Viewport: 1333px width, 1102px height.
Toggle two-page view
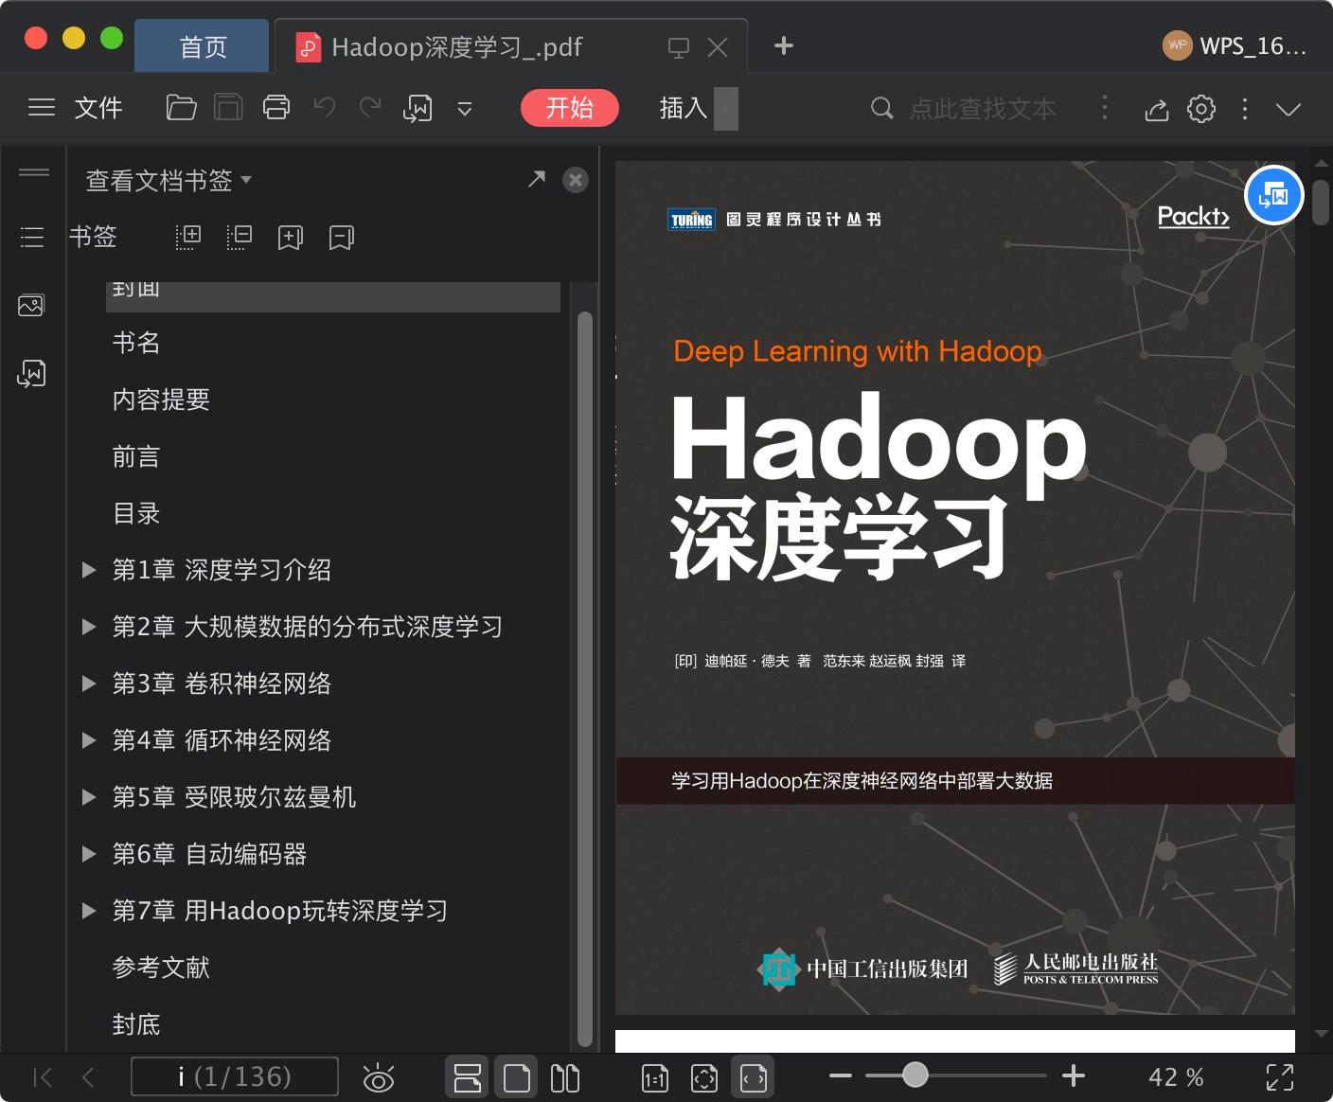pos(565,1077)
